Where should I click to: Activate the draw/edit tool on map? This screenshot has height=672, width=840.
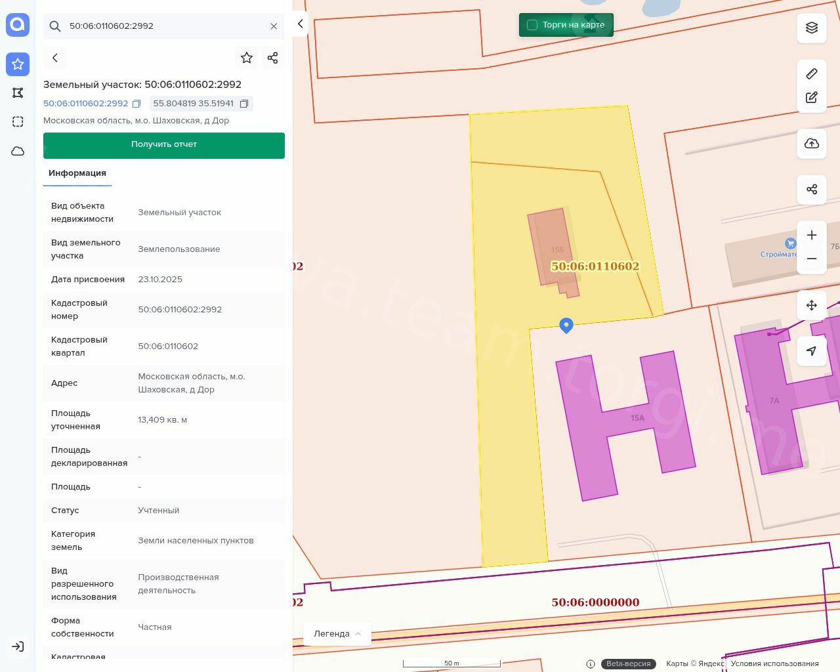(812, 98)
